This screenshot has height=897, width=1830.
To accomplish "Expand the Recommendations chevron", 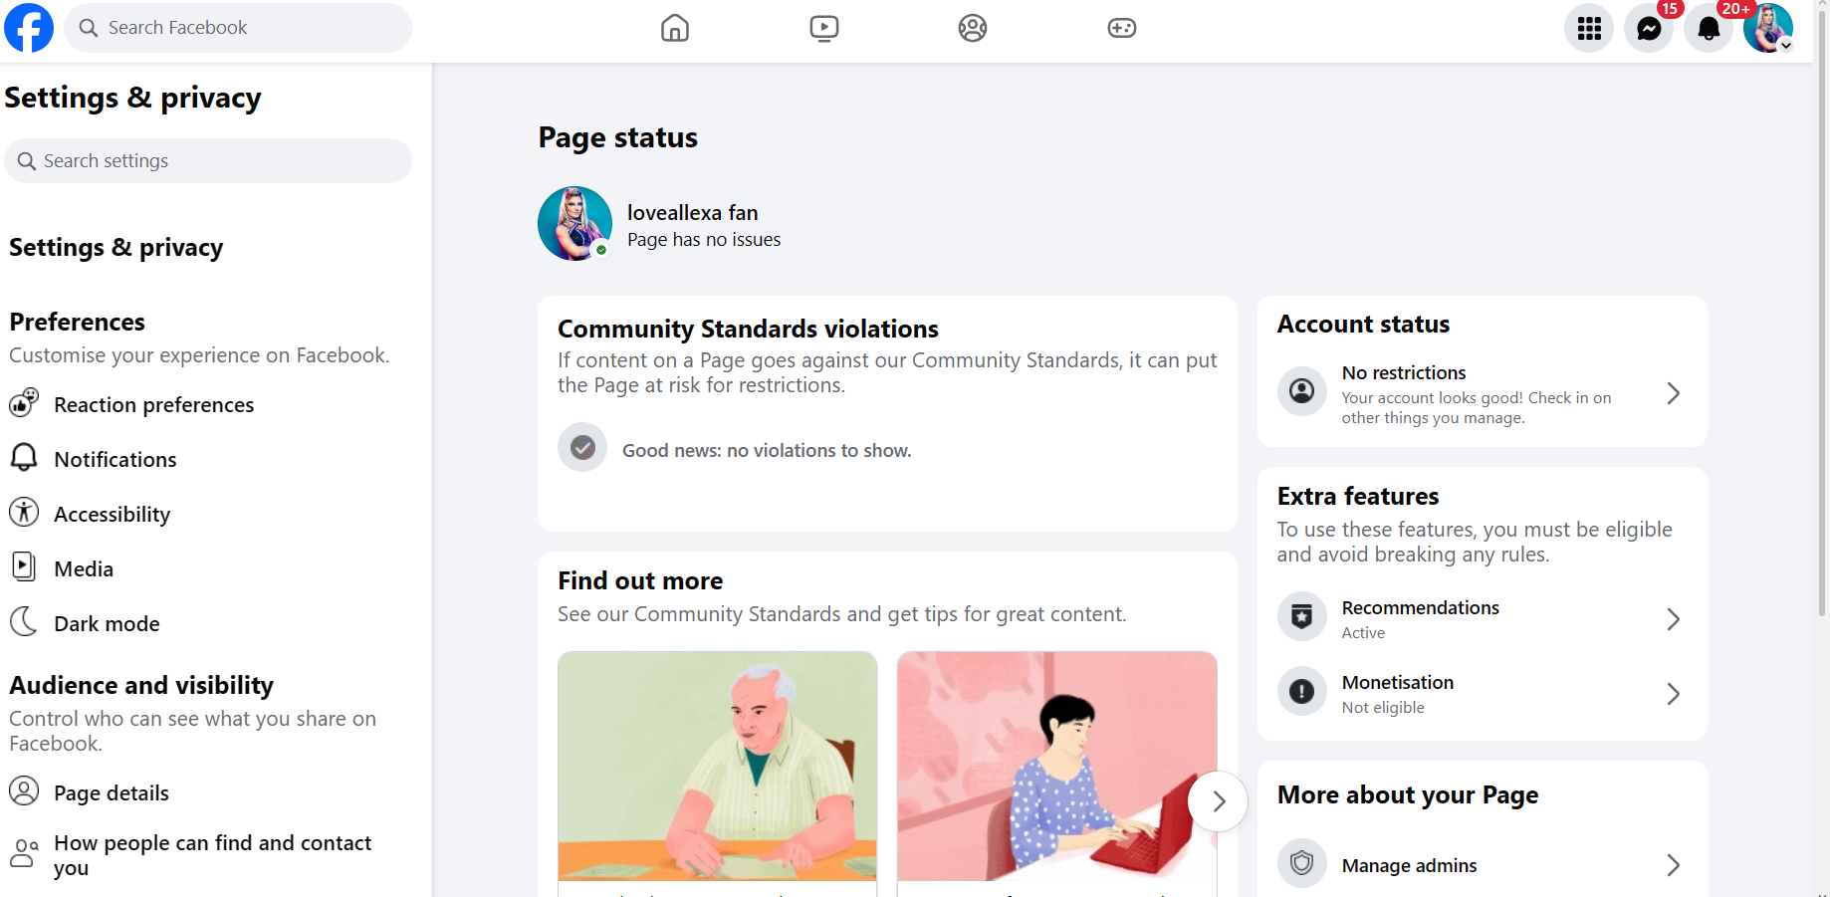I will coord(1674,619).
